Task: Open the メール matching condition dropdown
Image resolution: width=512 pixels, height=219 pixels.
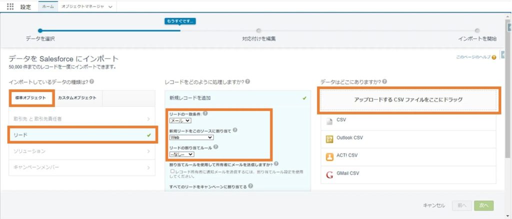Action: [180, 120]
